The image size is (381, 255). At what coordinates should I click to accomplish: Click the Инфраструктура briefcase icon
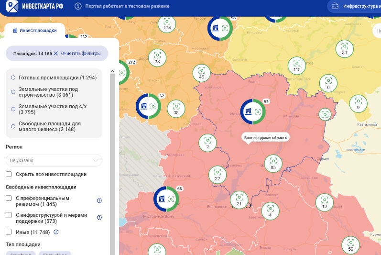coord(335,6)
